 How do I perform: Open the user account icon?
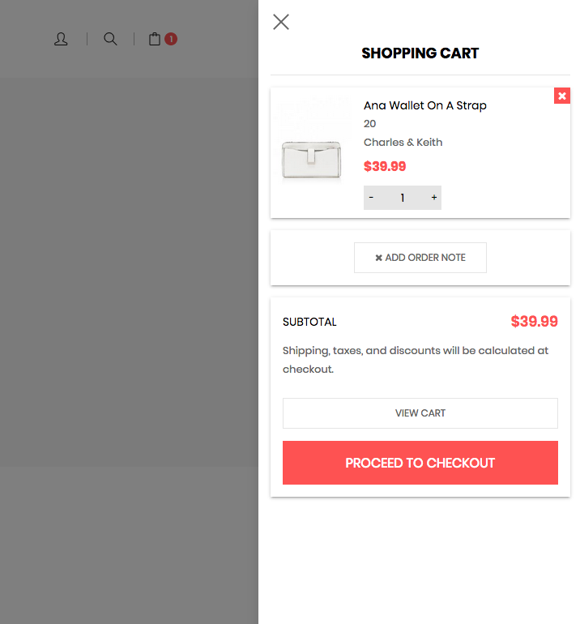[61, 39]
